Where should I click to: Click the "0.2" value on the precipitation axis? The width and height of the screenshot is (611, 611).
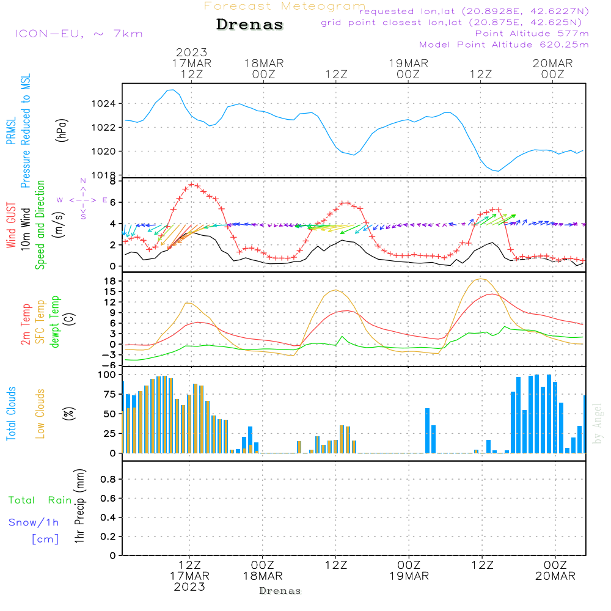[x=108, y=536]
